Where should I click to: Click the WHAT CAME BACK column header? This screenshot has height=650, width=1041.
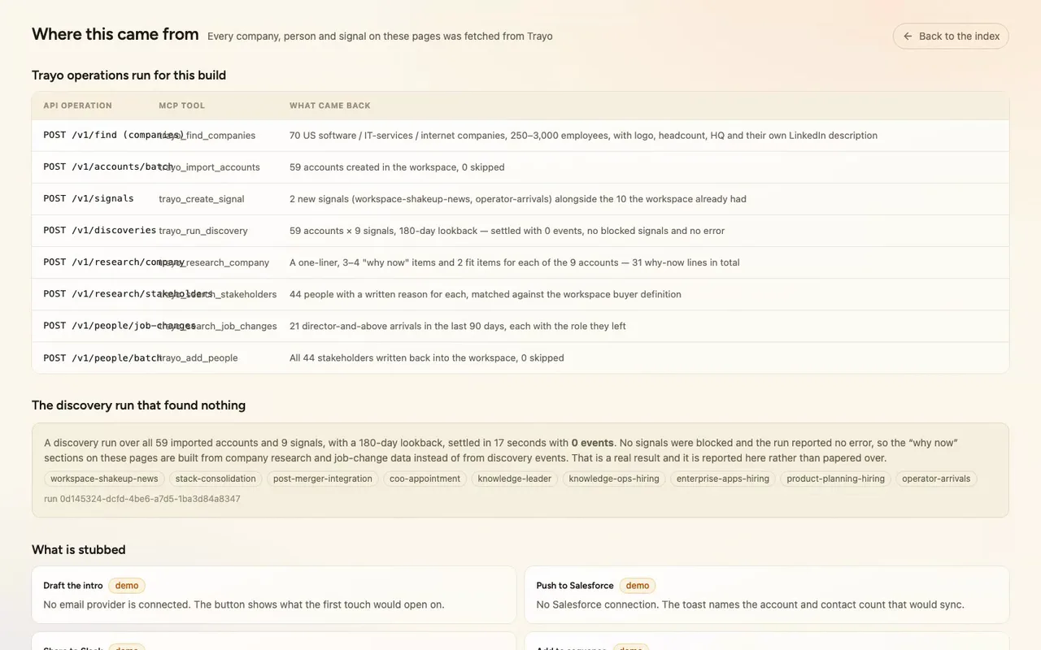(330, 106)
